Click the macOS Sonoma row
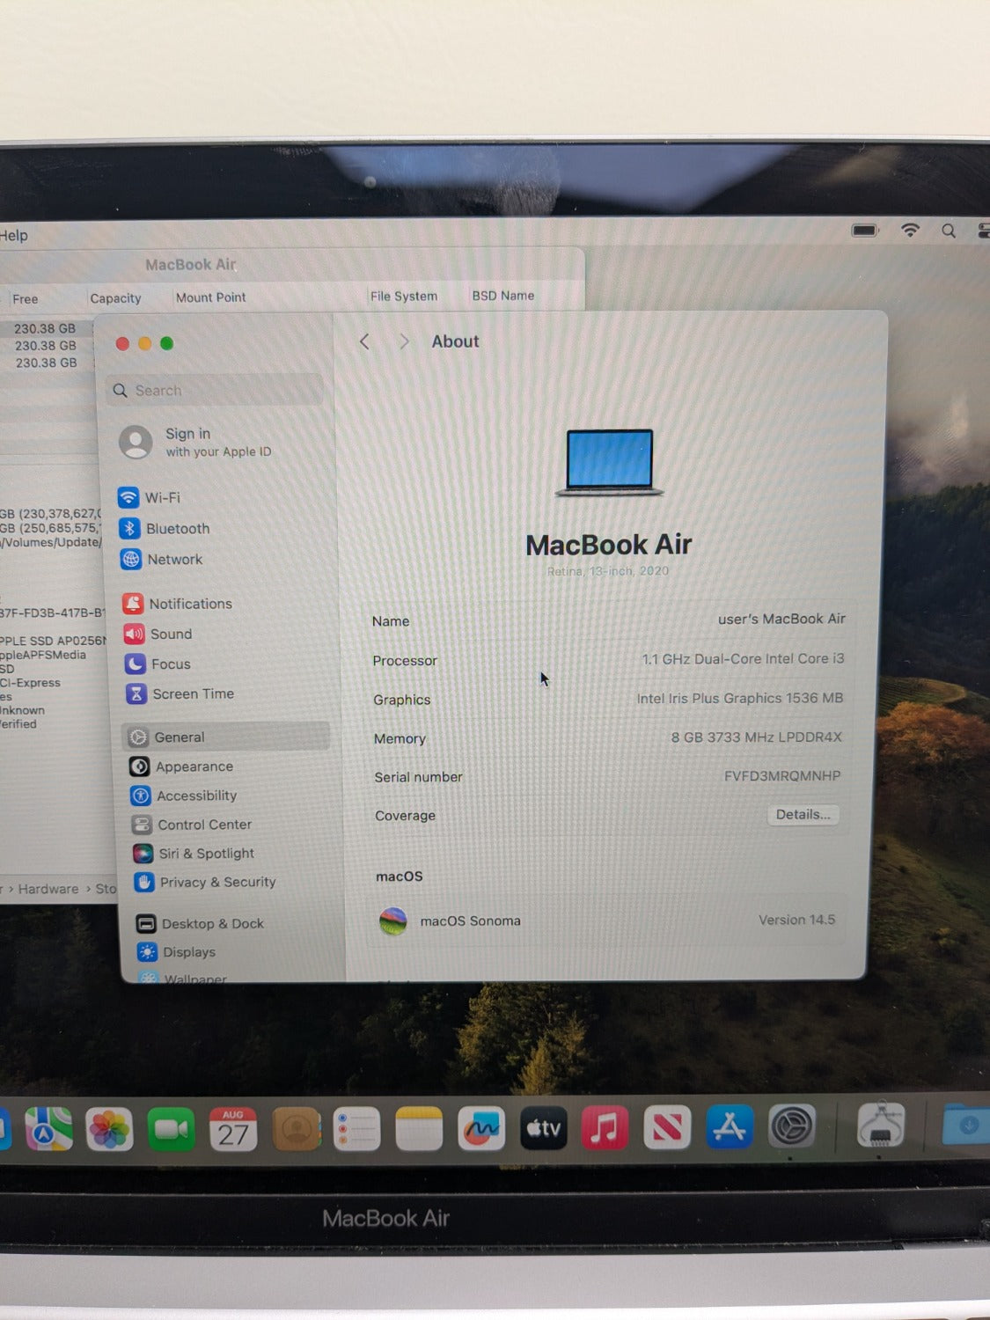Image resolution: width=990 pixels, height=1320 pixels. pyautogui.click(x=606, y=920)
